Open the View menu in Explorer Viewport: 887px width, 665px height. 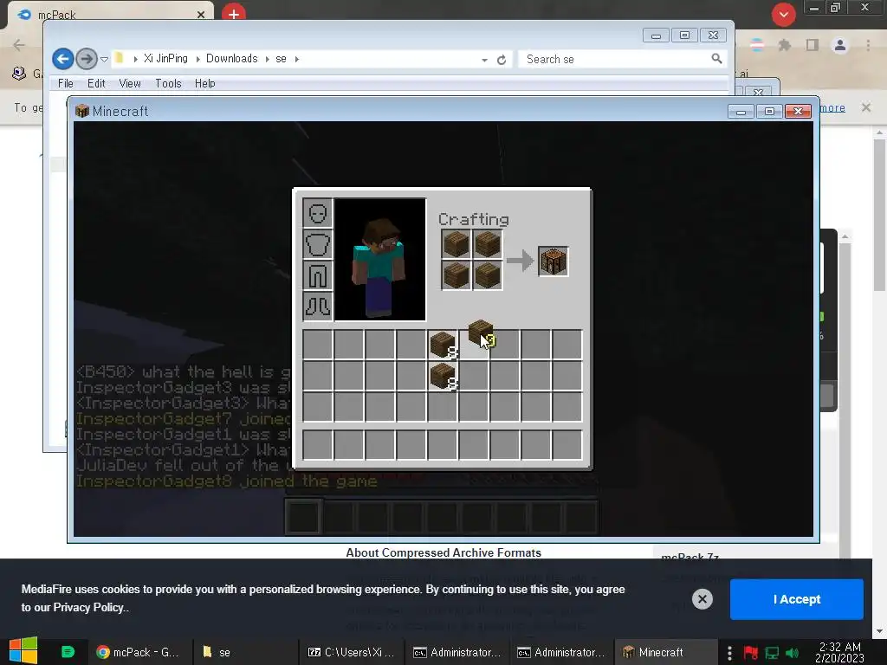[x=130, y=83]
